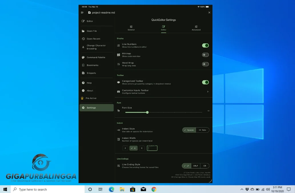Turn on Word Wrap for long lines
The image size is (295, 193).
click(x=205, y=64)
